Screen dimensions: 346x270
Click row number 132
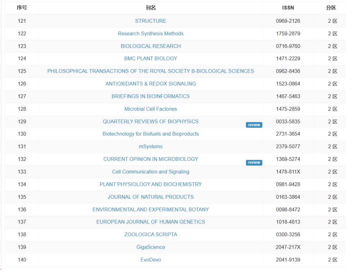coord(22,159)
